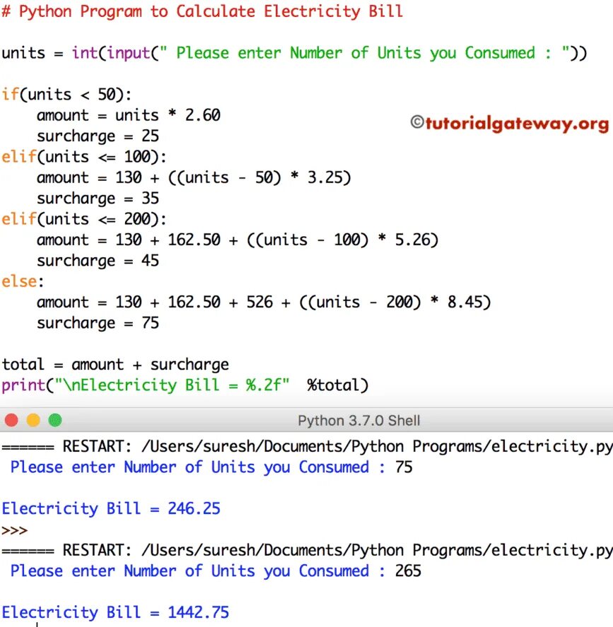This screenshot has height=627, width=613.
Task: Click the 'surcharge = 75' line
Action: click(x=98, y=324)
